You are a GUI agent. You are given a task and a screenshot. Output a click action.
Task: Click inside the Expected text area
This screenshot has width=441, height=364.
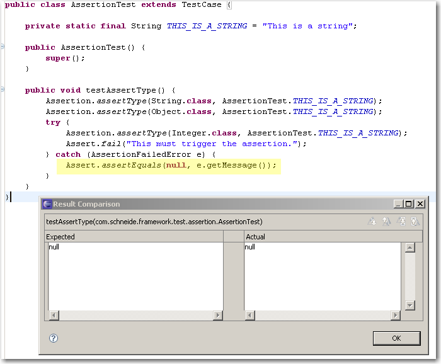click(x=135, y=277)
